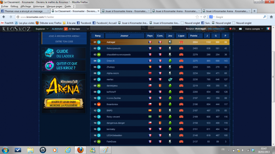Open Paint from the taskbar
The image size is (275, 154).
click(105, 150)
